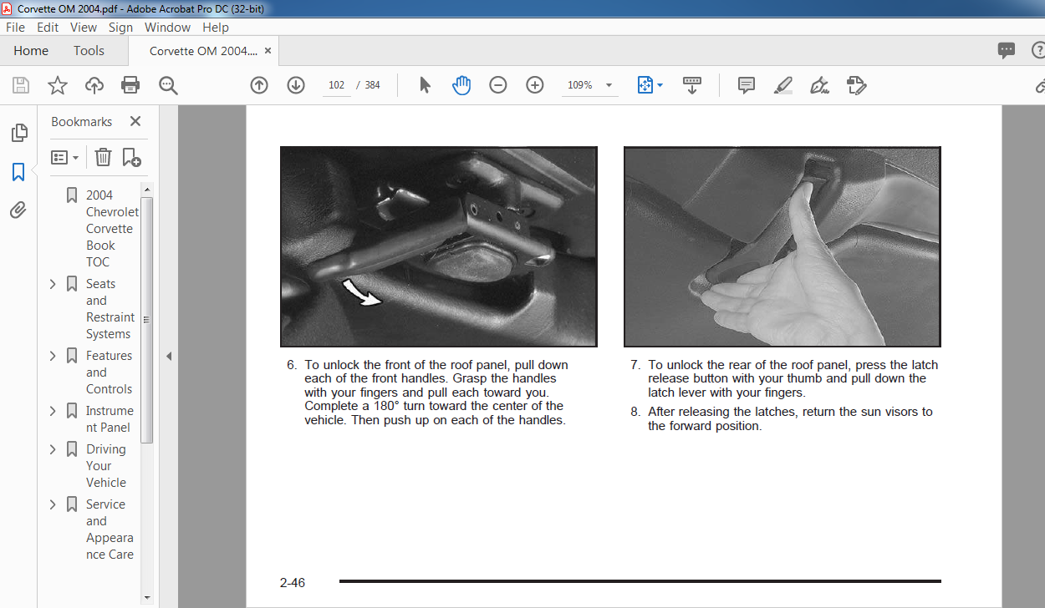Click the fit page icon

[645, 85]
